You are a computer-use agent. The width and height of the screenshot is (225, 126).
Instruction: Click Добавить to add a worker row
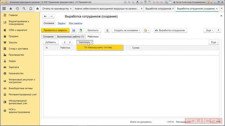click(x=51, y=42)
